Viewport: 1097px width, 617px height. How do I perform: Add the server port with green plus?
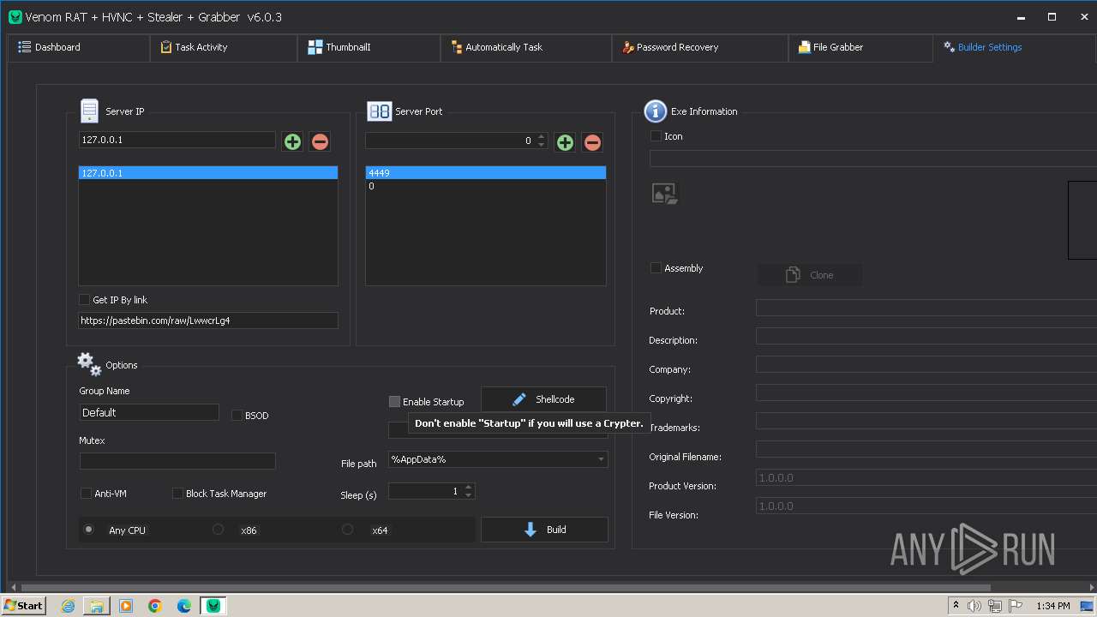565,142
